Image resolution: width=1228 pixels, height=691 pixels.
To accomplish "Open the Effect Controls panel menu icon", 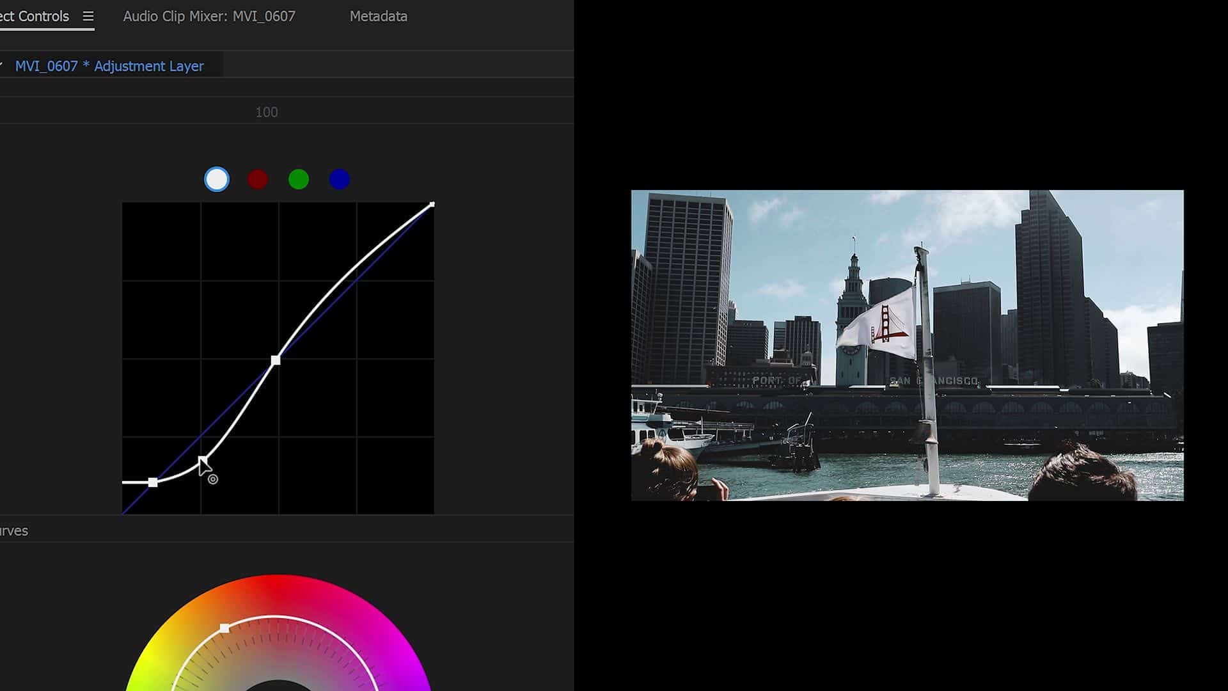I will 88,17.
